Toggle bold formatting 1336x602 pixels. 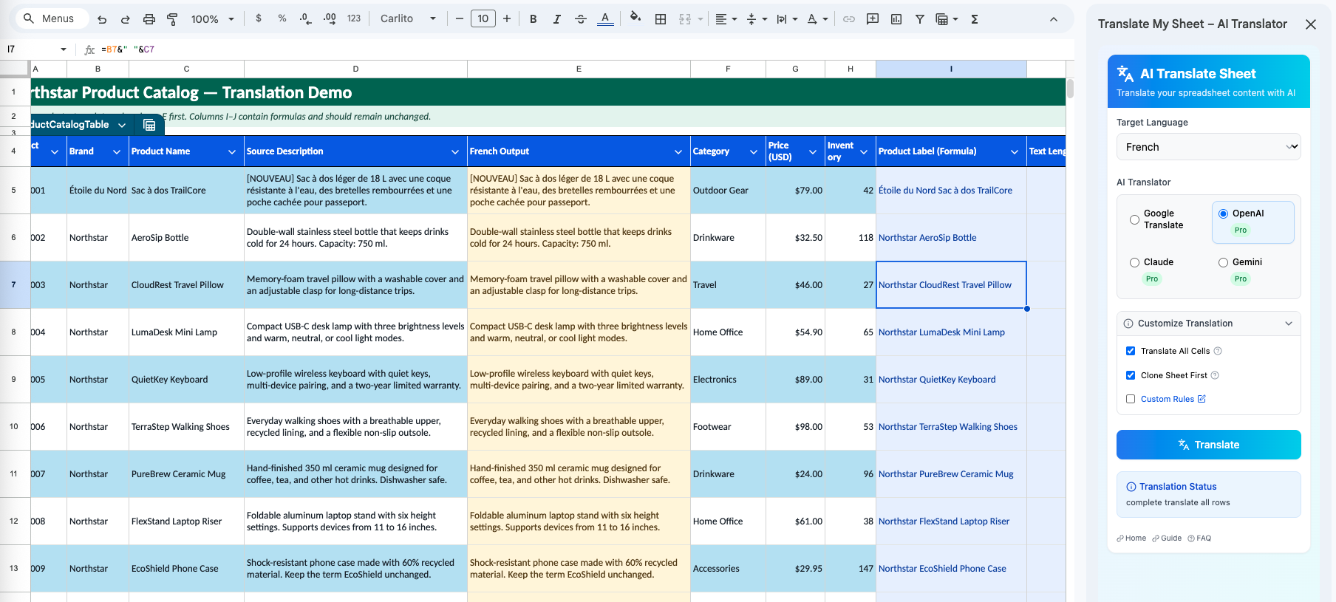pos(533,19)
